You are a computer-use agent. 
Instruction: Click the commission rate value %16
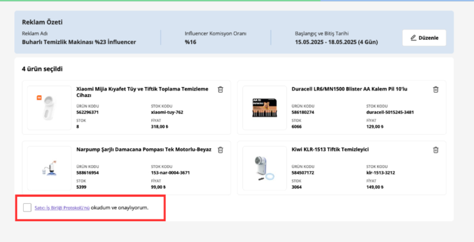click(x=190, y=42)
